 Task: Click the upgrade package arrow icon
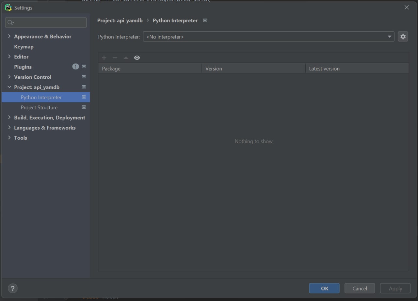coord(126,58)
